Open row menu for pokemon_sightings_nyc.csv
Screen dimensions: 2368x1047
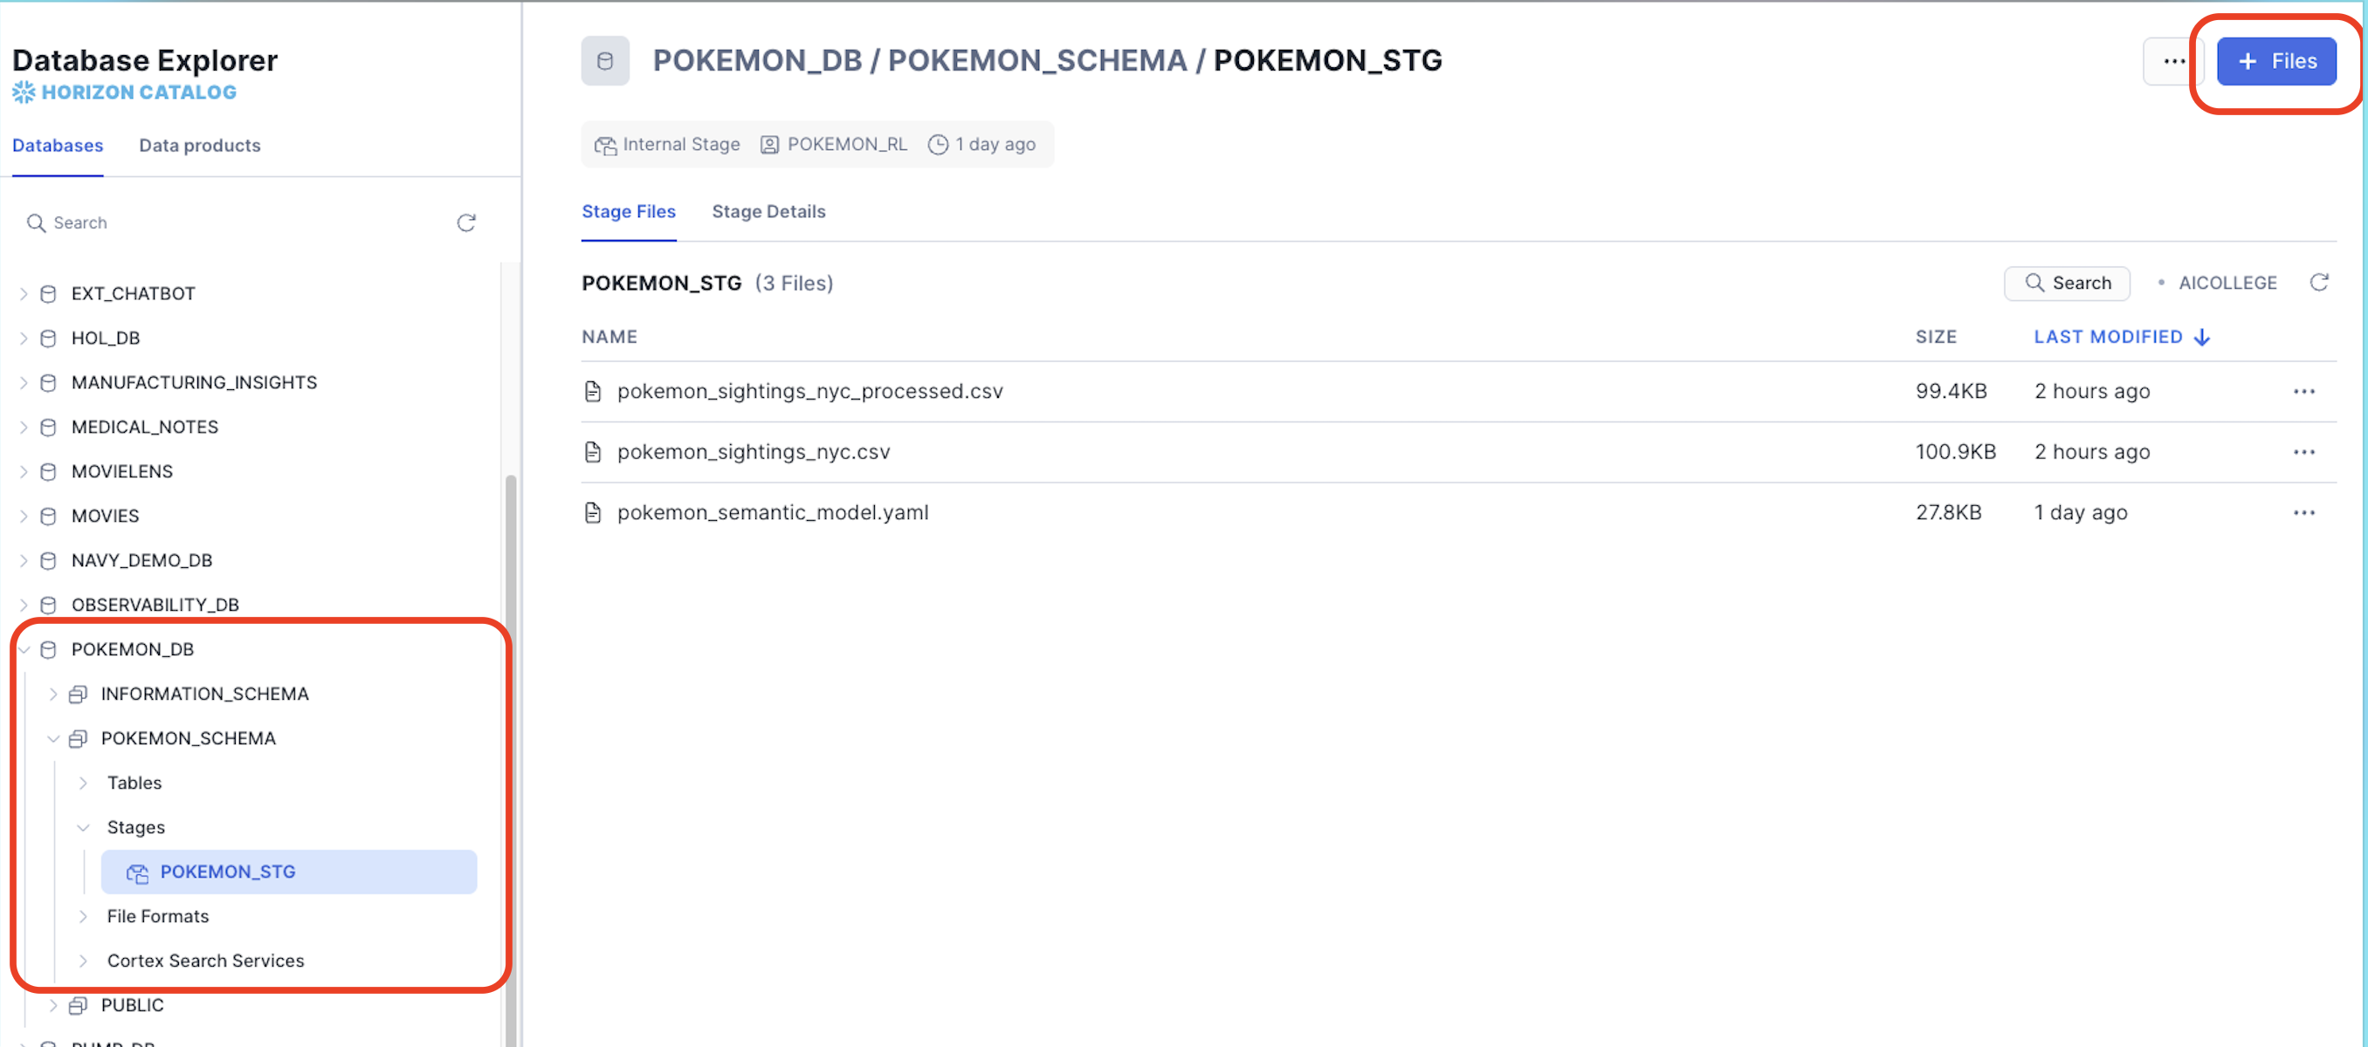[x=2303, y=452]
